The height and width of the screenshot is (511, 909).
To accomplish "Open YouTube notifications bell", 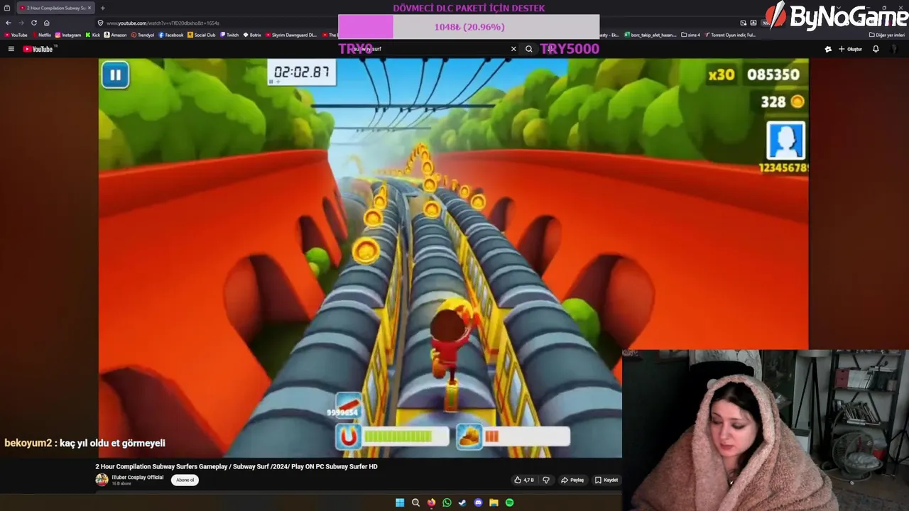I will [x=876, y=49].
